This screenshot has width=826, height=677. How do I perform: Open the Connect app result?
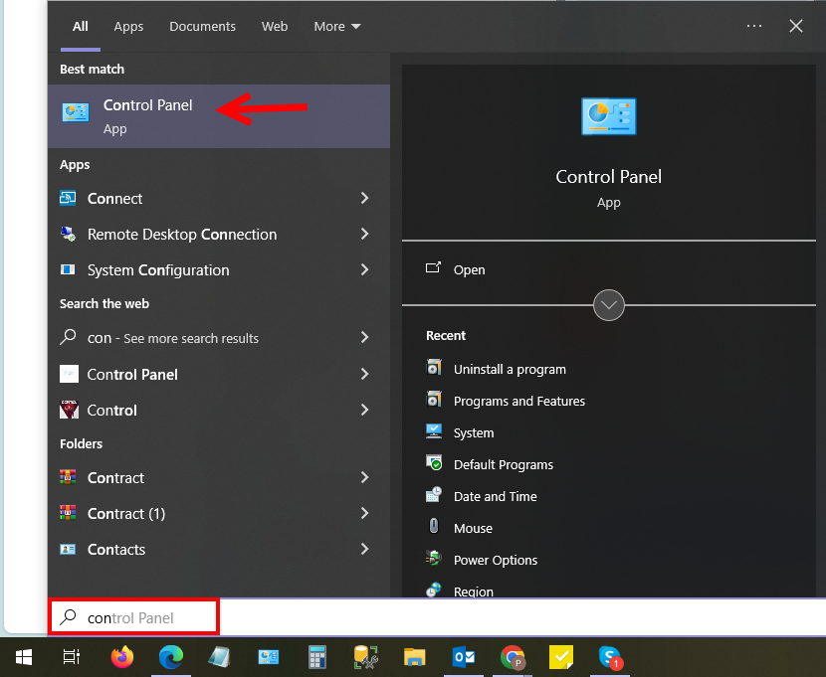click(219, 198)
